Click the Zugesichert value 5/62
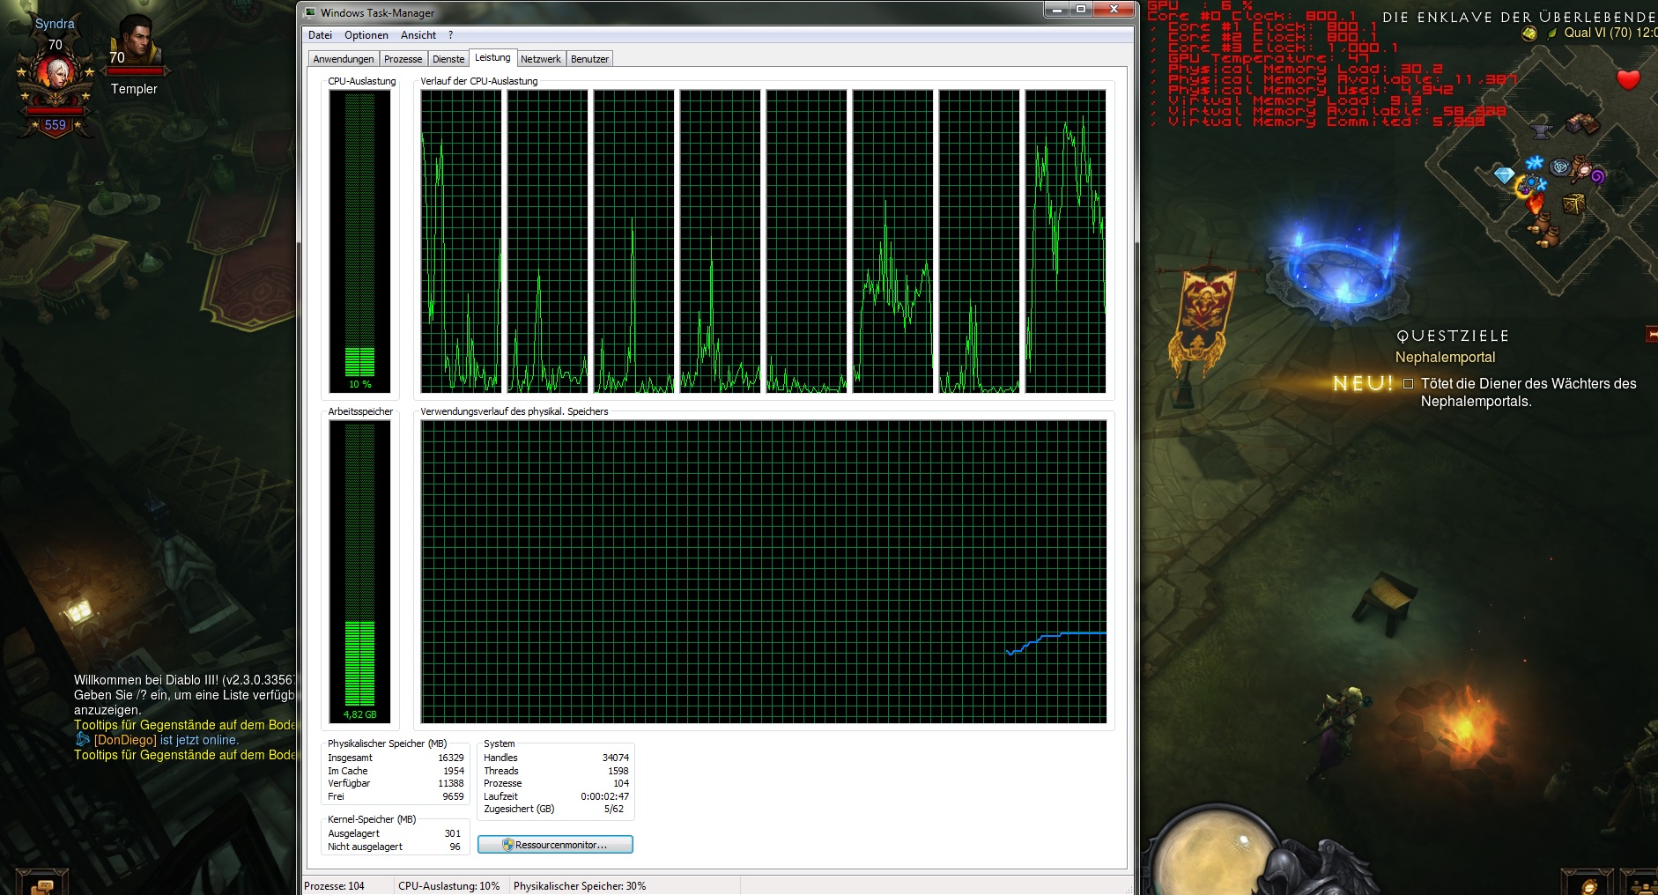The height and width of the screenshot is (895, 1658). click(614, 809)
